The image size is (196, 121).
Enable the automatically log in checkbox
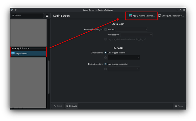[105, 29]
